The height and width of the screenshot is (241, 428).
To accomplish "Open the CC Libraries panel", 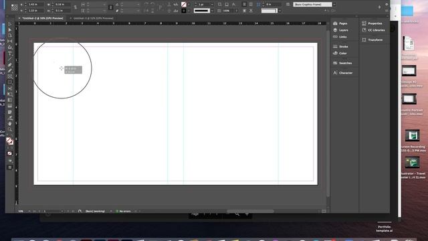I will pyautogui.click(x=373, y=30).
